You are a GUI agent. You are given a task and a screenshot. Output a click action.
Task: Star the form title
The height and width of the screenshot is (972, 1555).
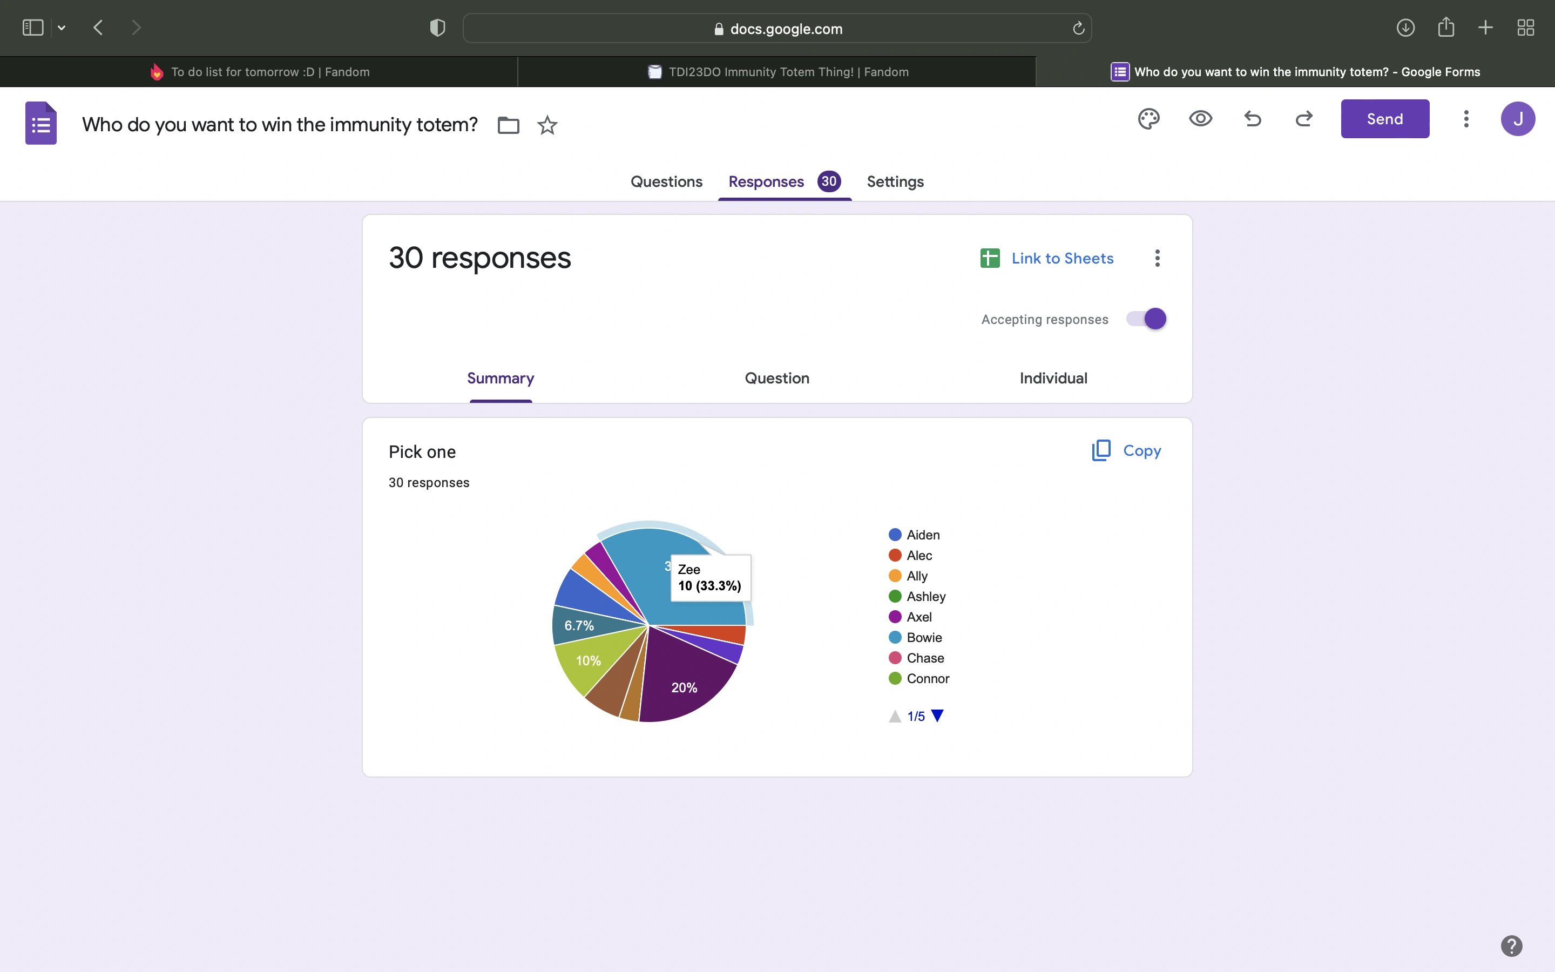pos(547,125)
